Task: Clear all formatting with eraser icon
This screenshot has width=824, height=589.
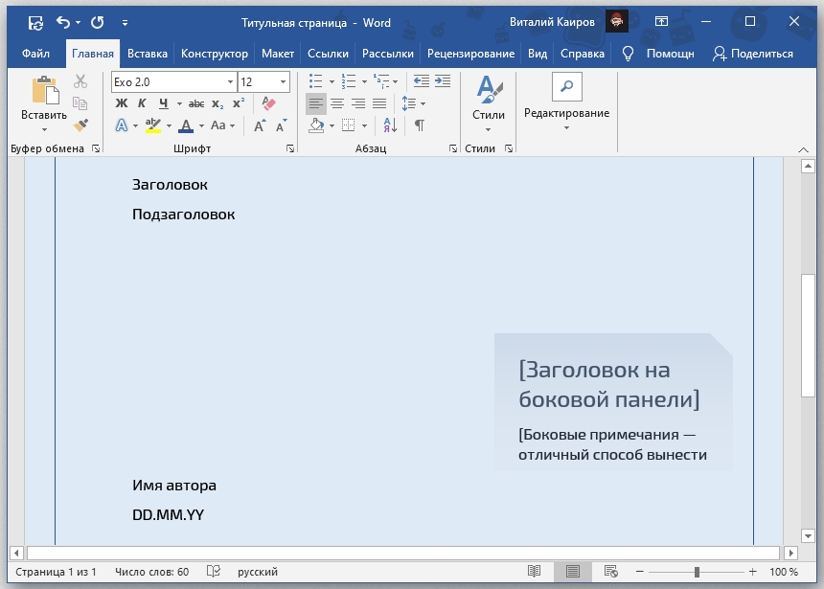Action: click(267, 103)
